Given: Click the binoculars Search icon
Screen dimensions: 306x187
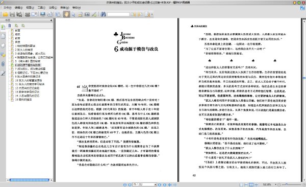Looking at the screenshot, I should 103,14.
